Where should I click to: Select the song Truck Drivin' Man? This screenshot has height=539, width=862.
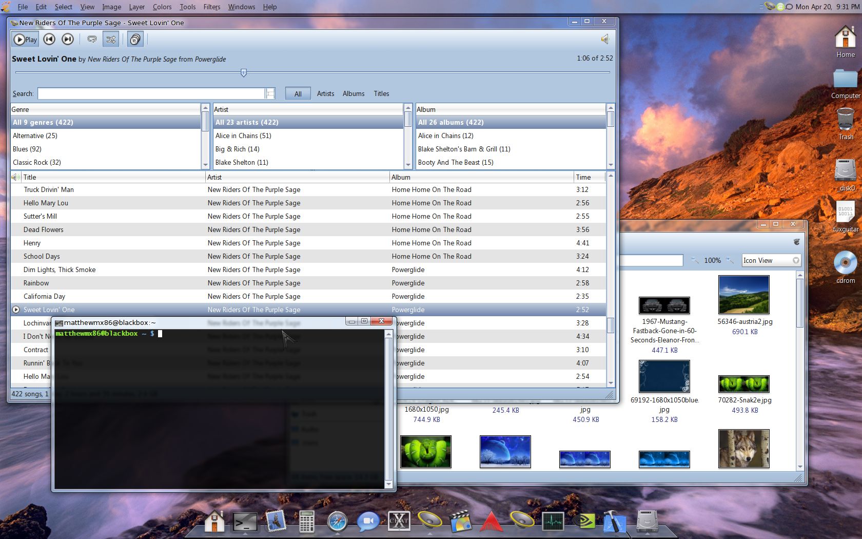pos(308,190)
